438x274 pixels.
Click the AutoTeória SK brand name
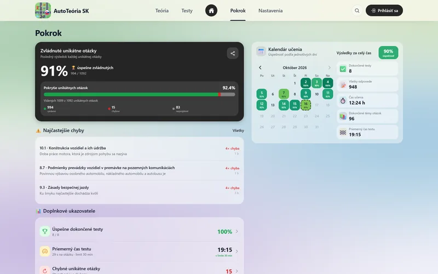point(71,11)
